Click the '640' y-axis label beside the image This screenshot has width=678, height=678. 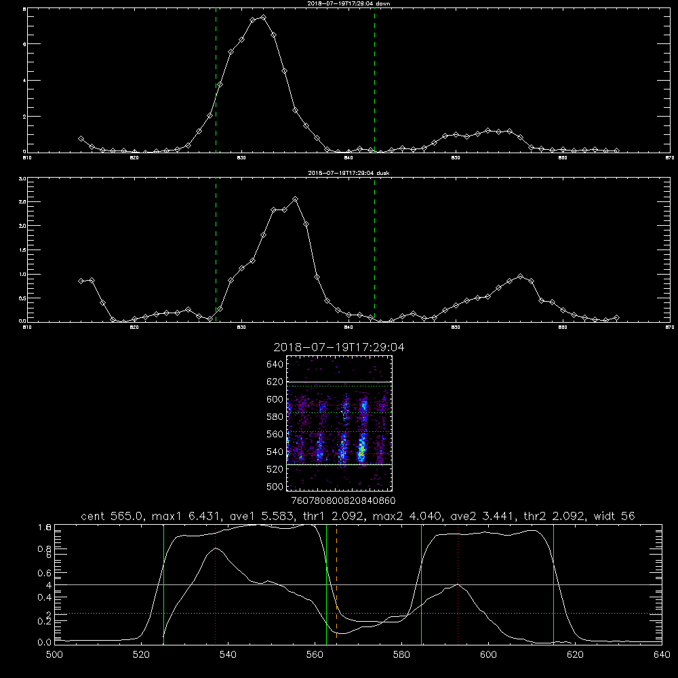pos(275,365)
